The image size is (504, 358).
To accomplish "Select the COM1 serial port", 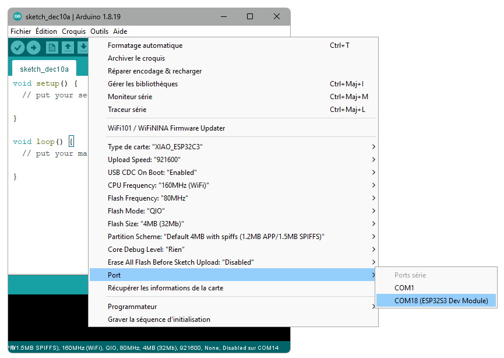I will (x=404, y=288).
